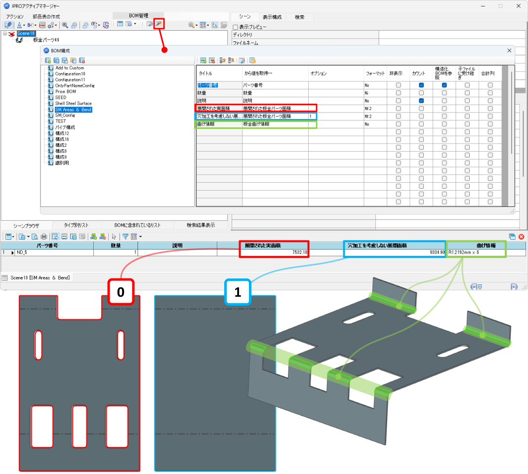Open dropdown arrow beside the hierarchy tree icon
The width and height of the screenshot is (528, 474).
click(24, 25)
